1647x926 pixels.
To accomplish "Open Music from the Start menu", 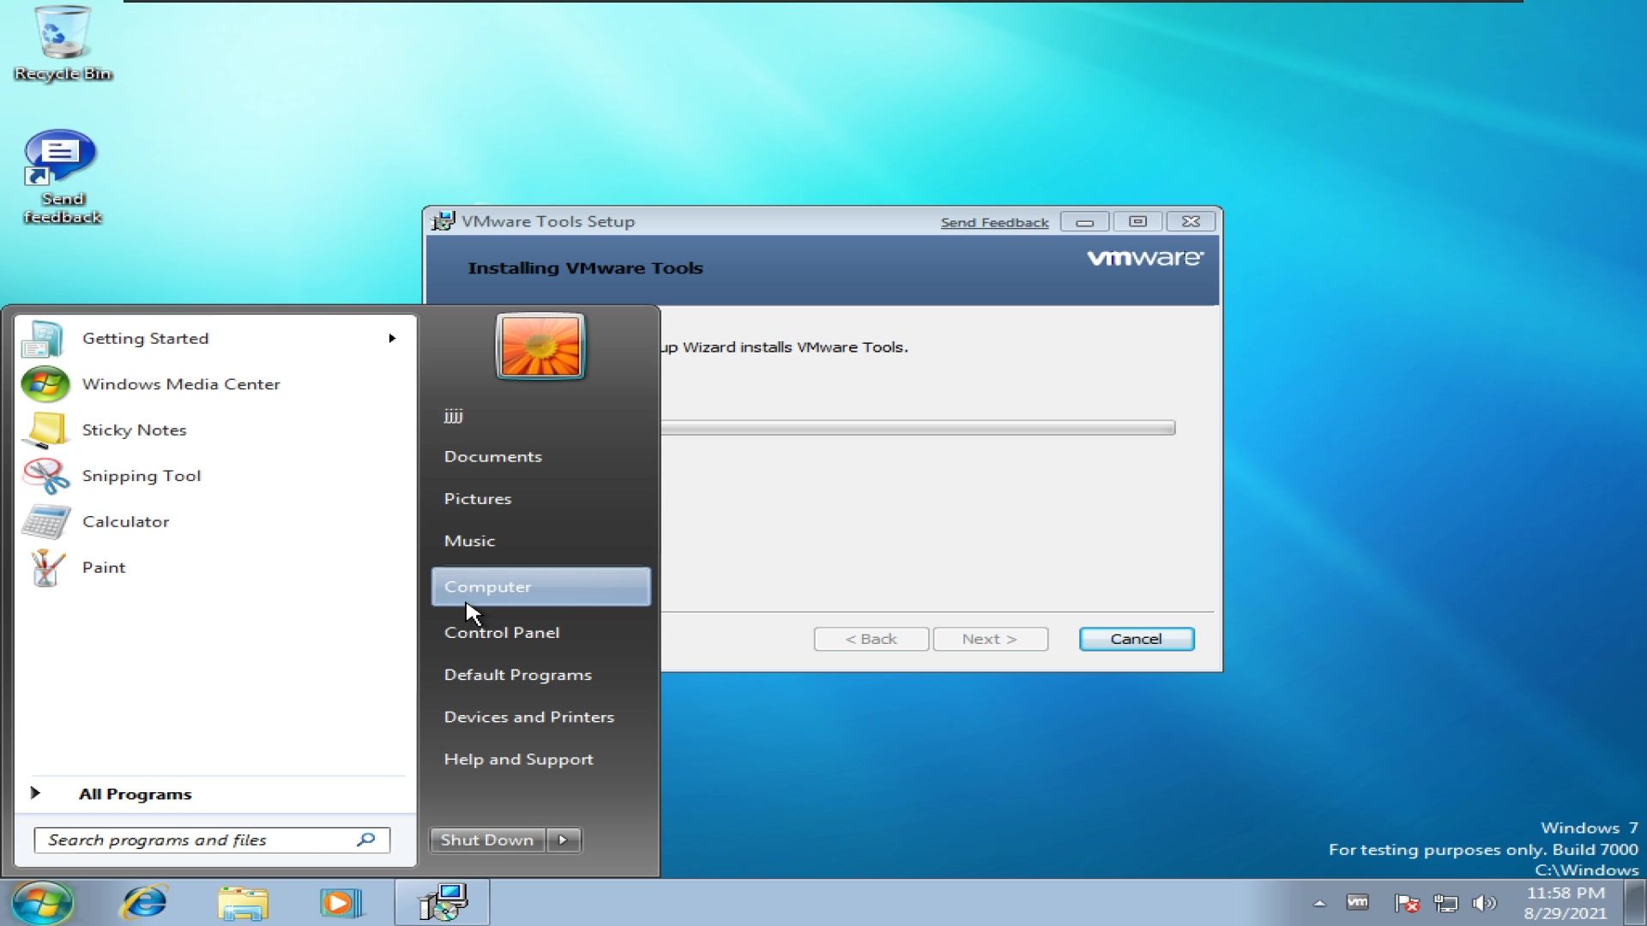I will pos(540,541).
